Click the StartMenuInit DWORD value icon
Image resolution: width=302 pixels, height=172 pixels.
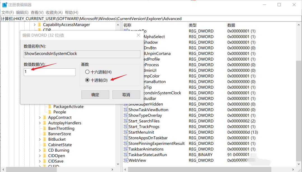point(126,132)
